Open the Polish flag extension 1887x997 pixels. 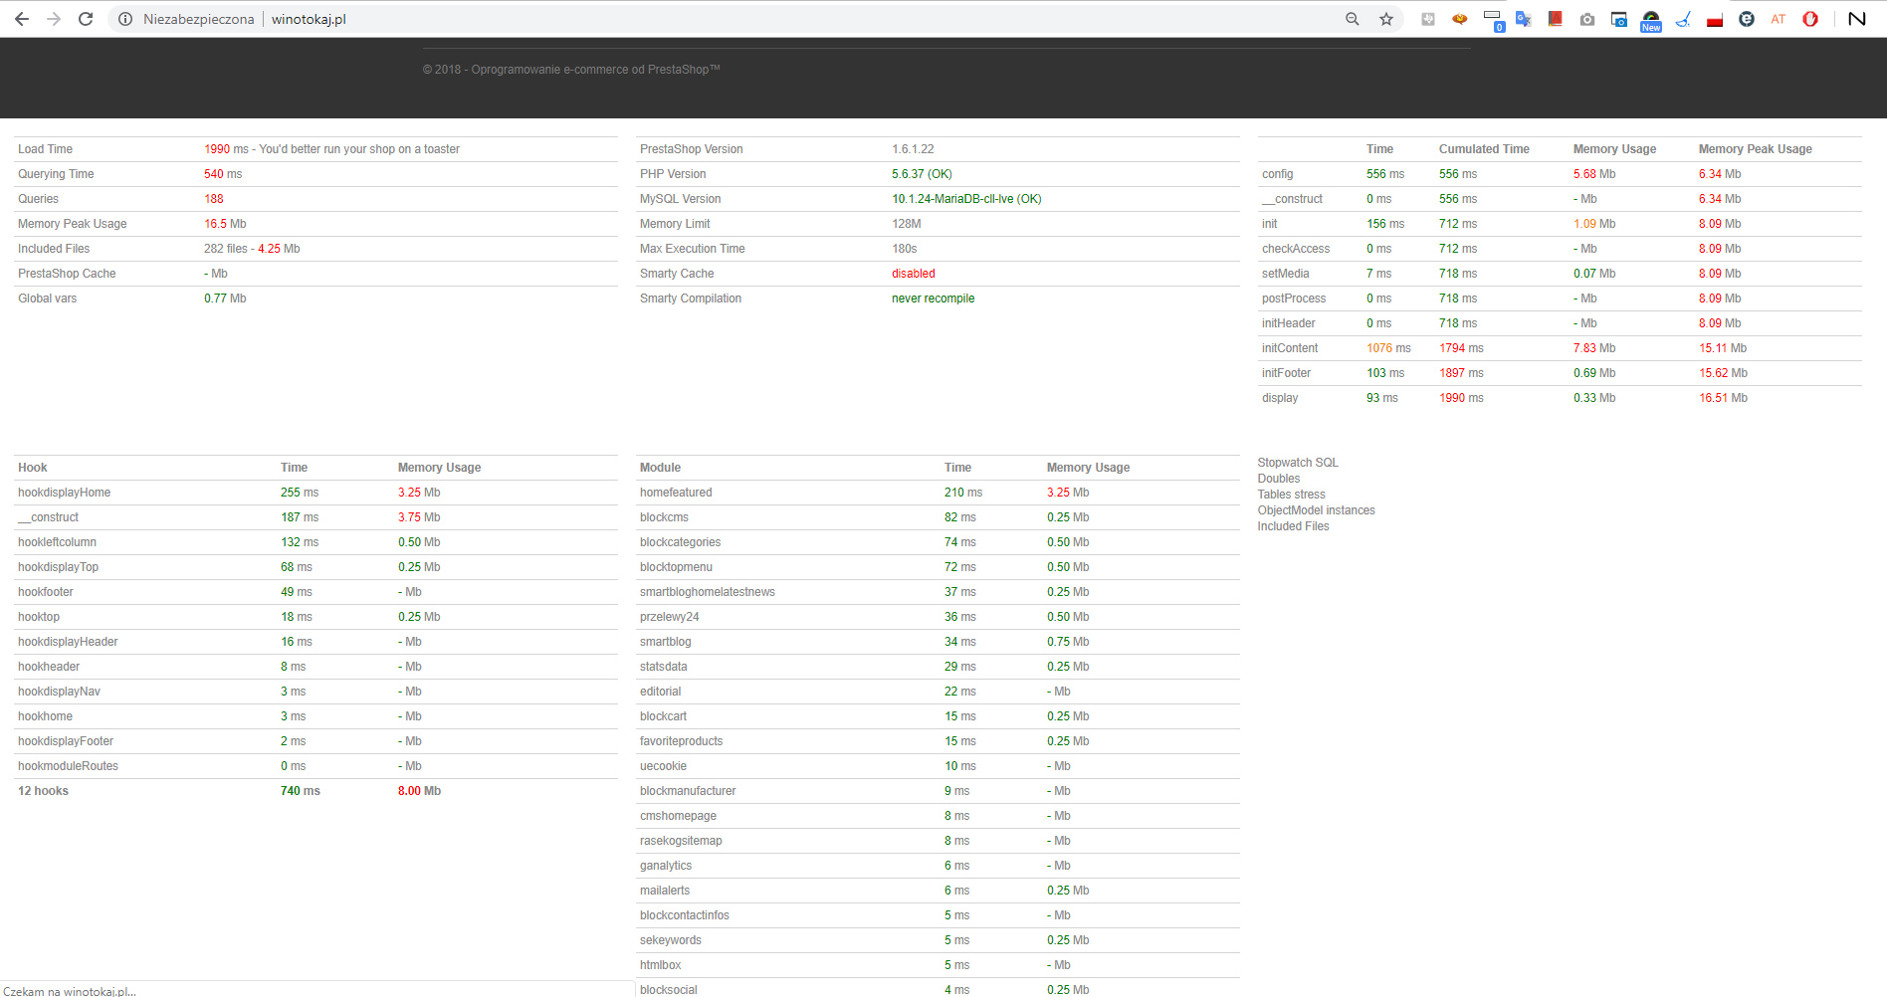1715,19
